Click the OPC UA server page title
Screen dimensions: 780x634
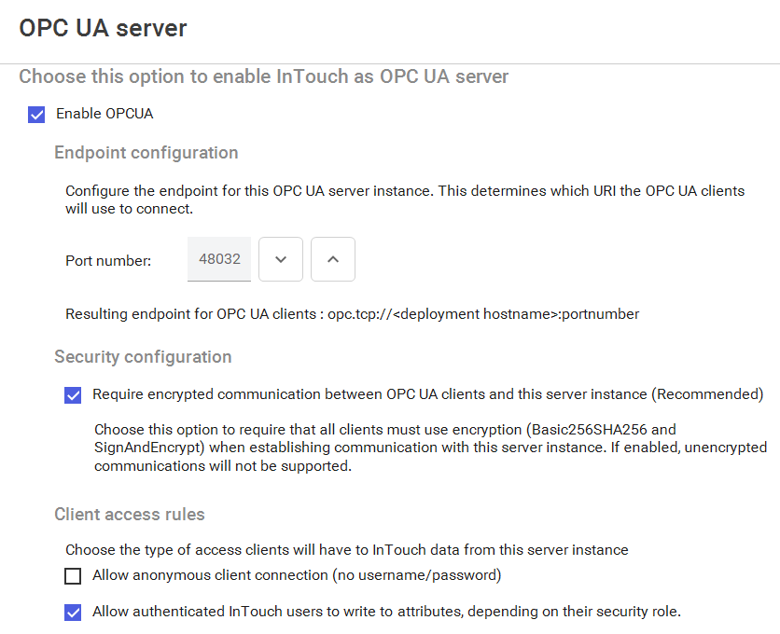103,28
